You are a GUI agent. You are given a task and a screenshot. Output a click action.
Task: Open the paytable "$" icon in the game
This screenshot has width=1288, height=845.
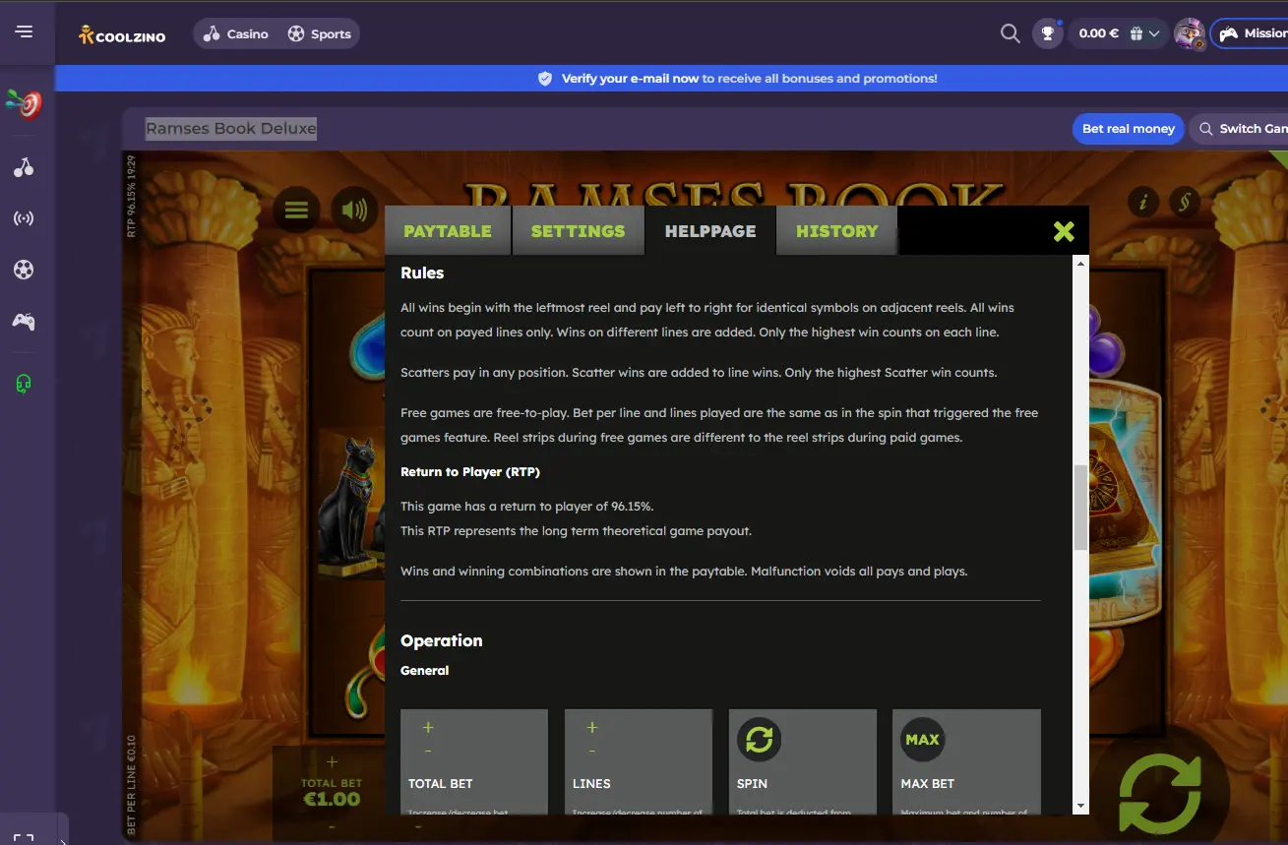[1185, 203]
